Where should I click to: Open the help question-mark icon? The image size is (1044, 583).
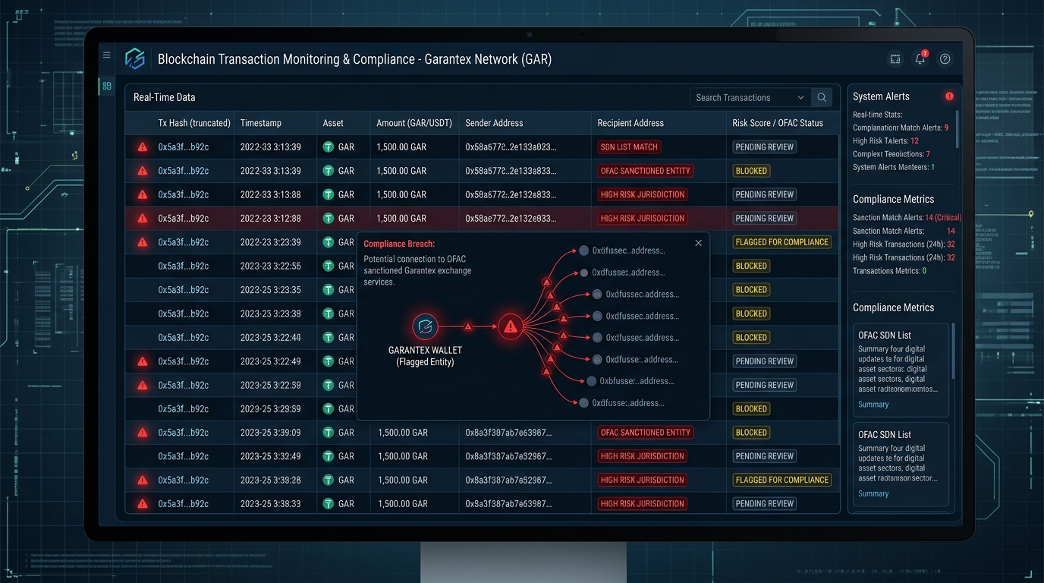point(945,58)
